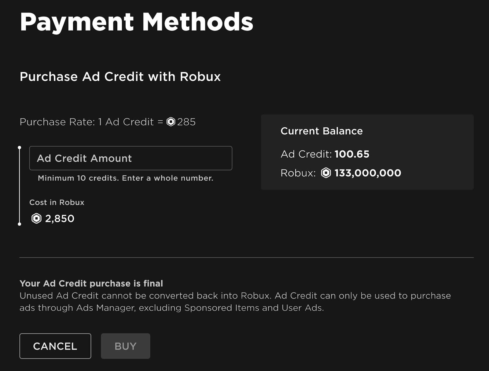Click the Cost in Robux label

point(57,202)
